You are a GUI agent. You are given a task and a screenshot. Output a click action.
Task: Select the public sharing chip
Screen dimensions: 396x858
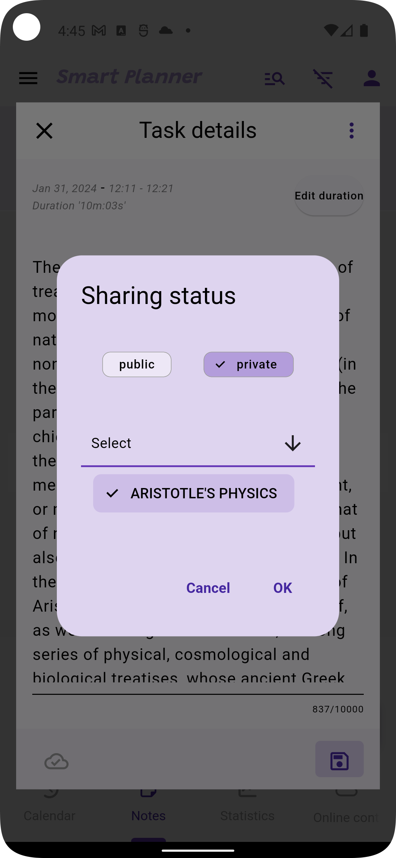(x=137, y=364)
